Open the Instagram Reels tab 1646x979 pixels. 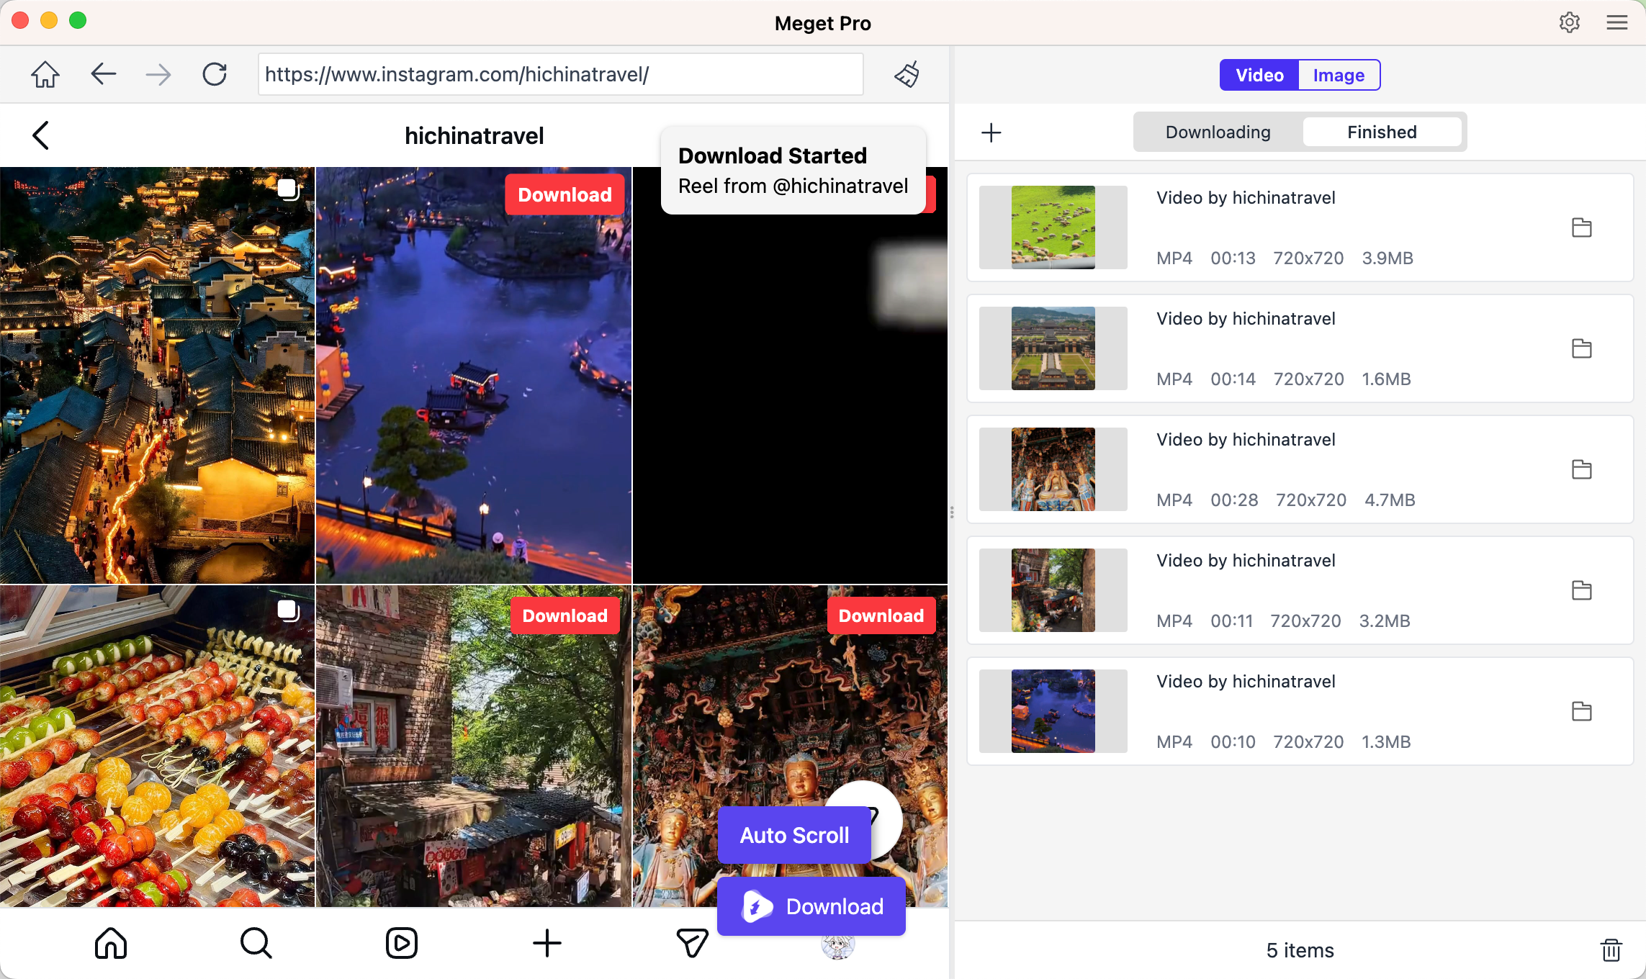pyautogui.click(x=402, y=943)
